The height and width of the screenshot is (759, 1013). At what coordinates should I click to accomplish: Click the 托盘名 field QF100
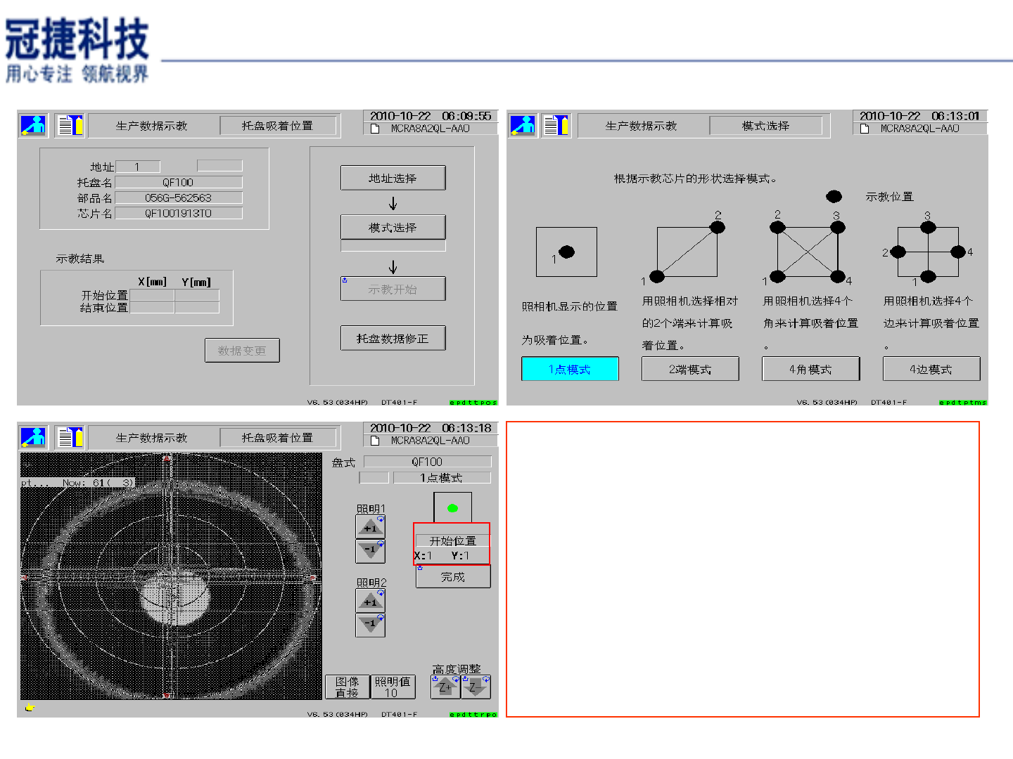coord(179,182)
